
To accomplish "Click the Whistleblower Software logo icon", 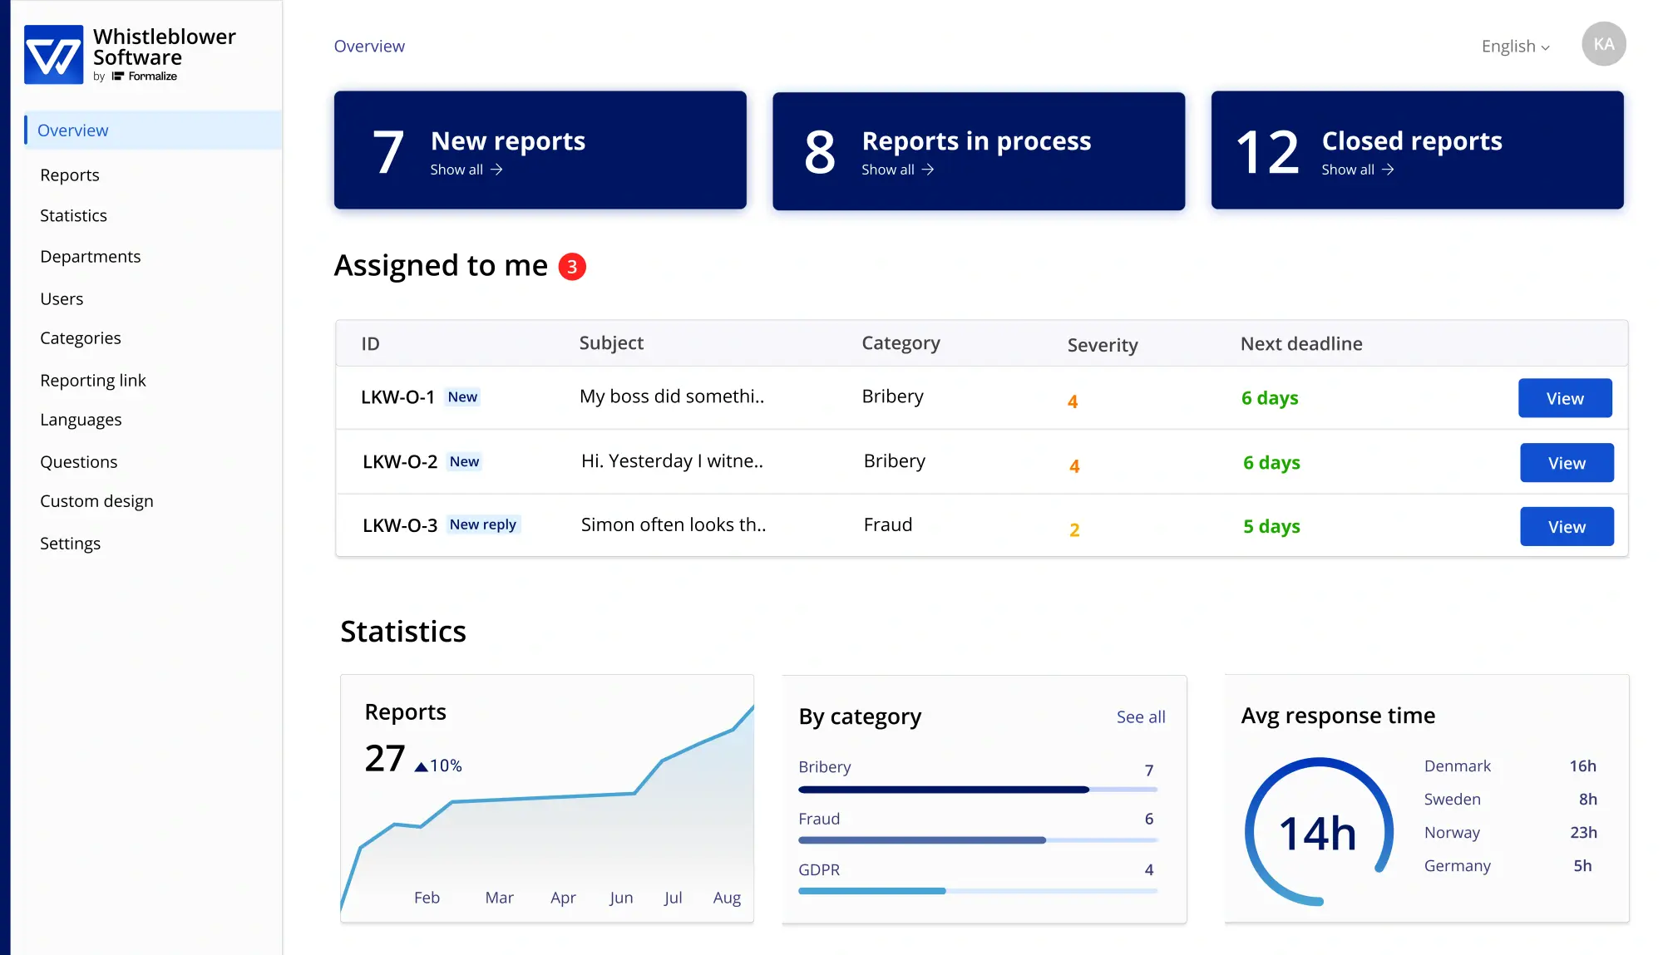I will (53, 55).
